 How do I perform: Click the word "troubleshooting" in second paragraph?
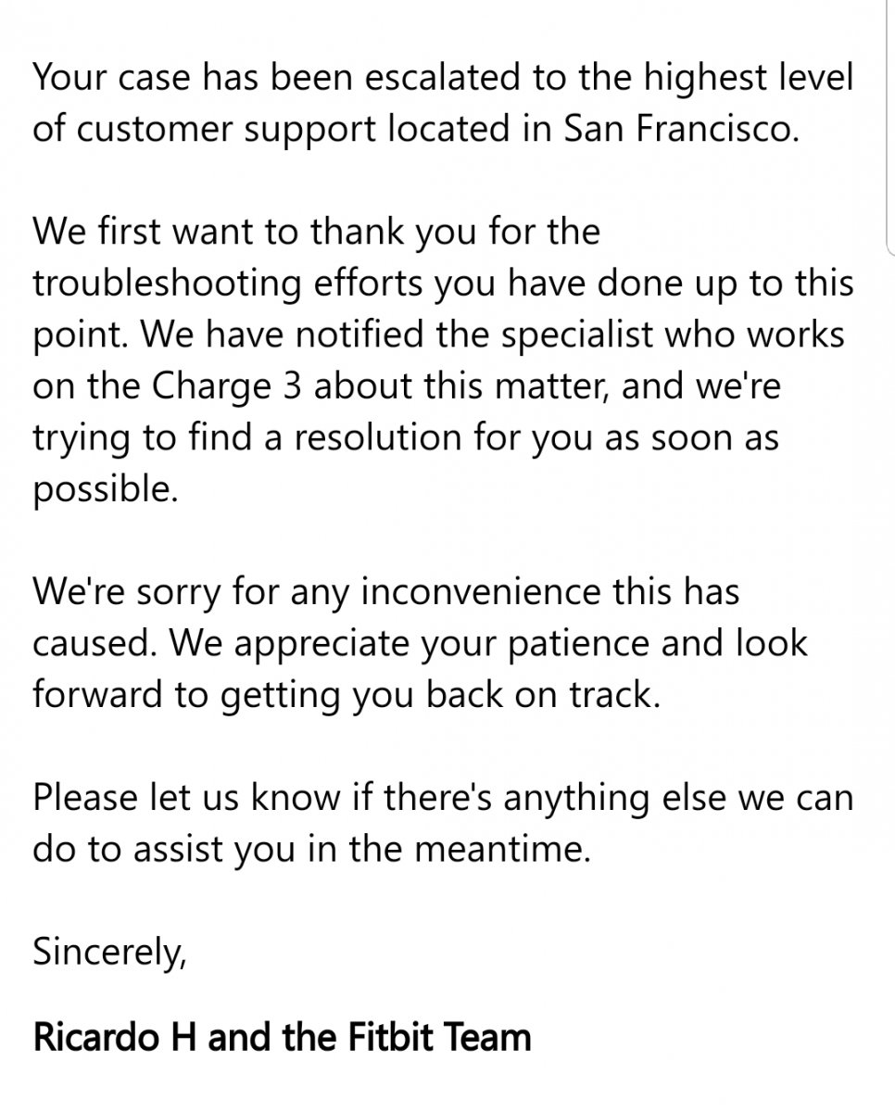click(167, 284)
